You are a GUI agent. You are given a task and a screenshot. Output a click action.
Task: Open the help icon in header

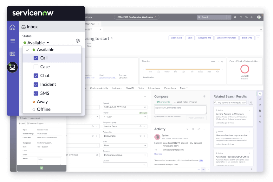[x=241, y=17]
